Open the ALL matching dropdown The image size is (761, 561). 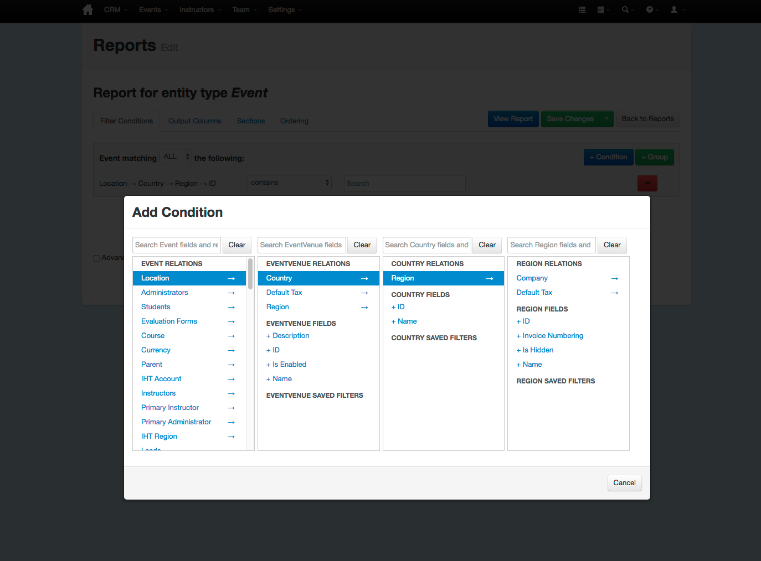click(x=176, y=157)
